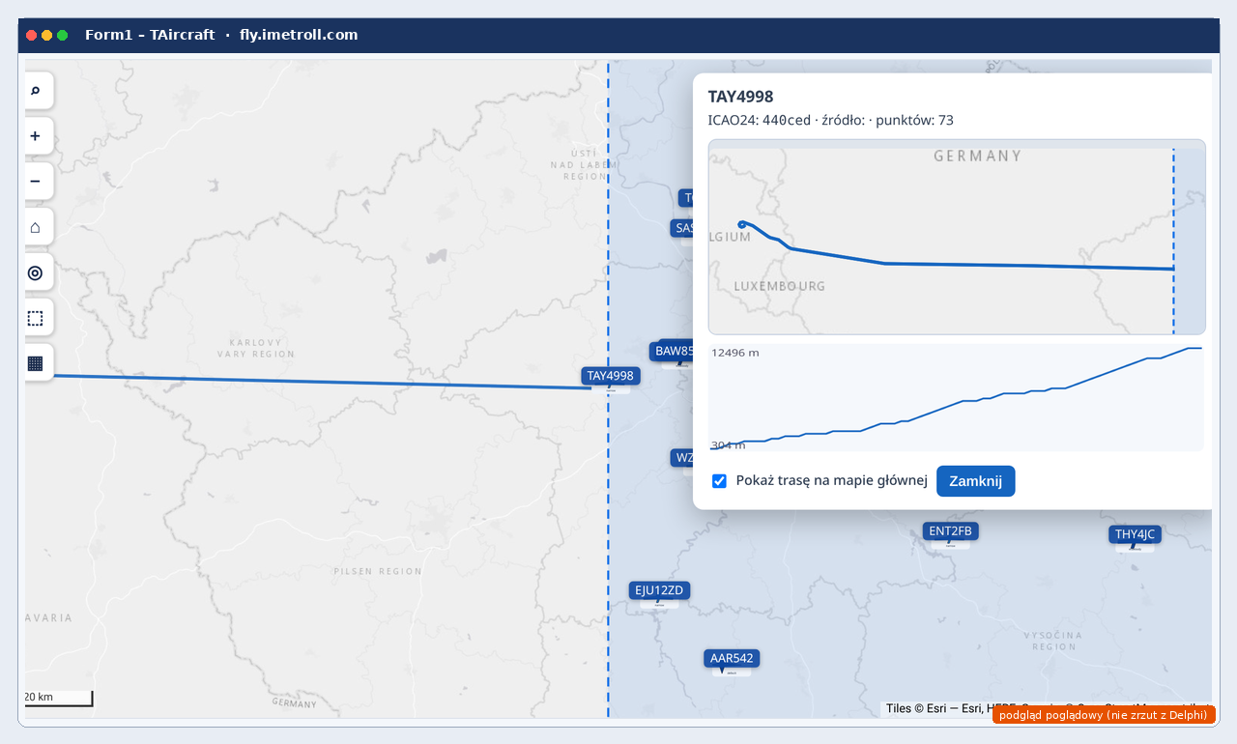Click the orange podgląd poglądowy badge
Image resolution: width=1237 pixels, height=744 pixels.
[x=1104, y=715]
